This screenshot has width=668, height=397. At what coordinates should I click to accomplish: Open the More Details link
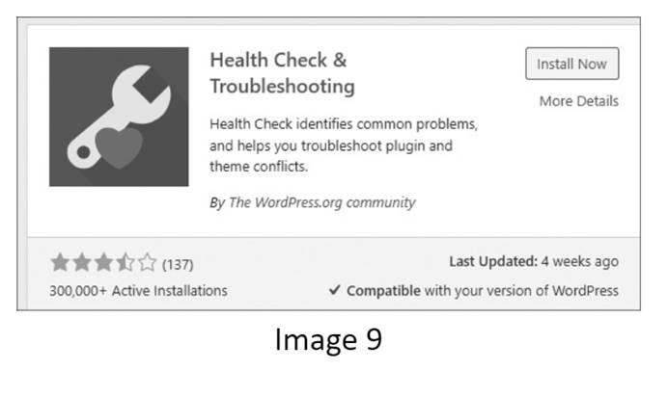click(x=578, y=101)
